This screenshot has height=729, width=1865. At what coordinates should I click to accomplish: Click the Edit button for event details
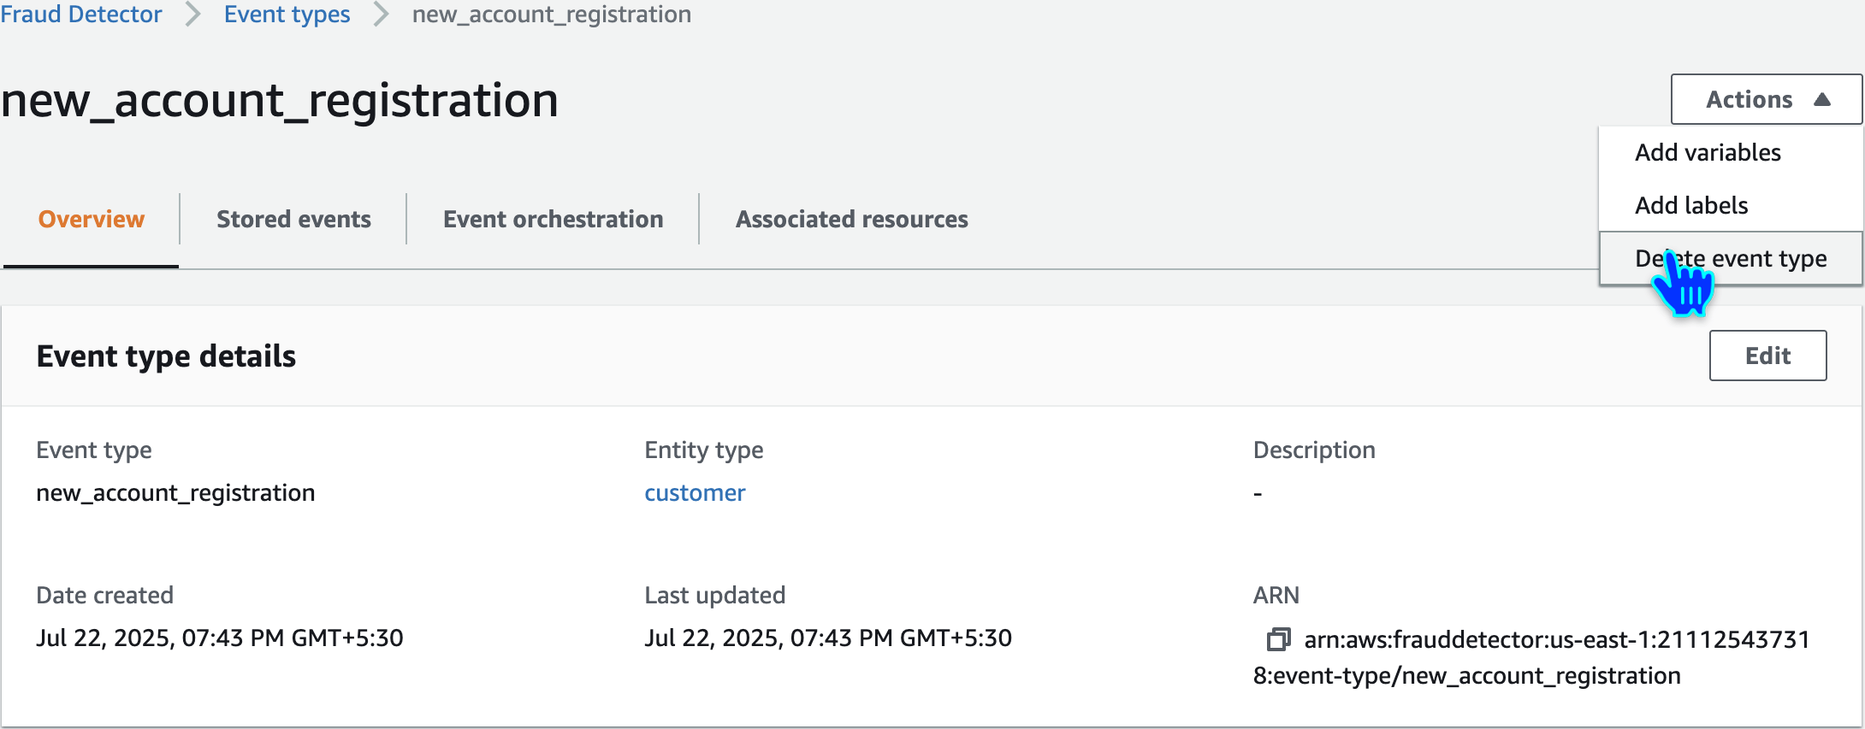click(1767, 356)
